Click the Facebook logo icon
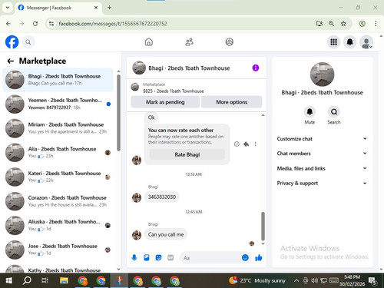This screenshot has width=384, height=288. click(x=12, y=42)
